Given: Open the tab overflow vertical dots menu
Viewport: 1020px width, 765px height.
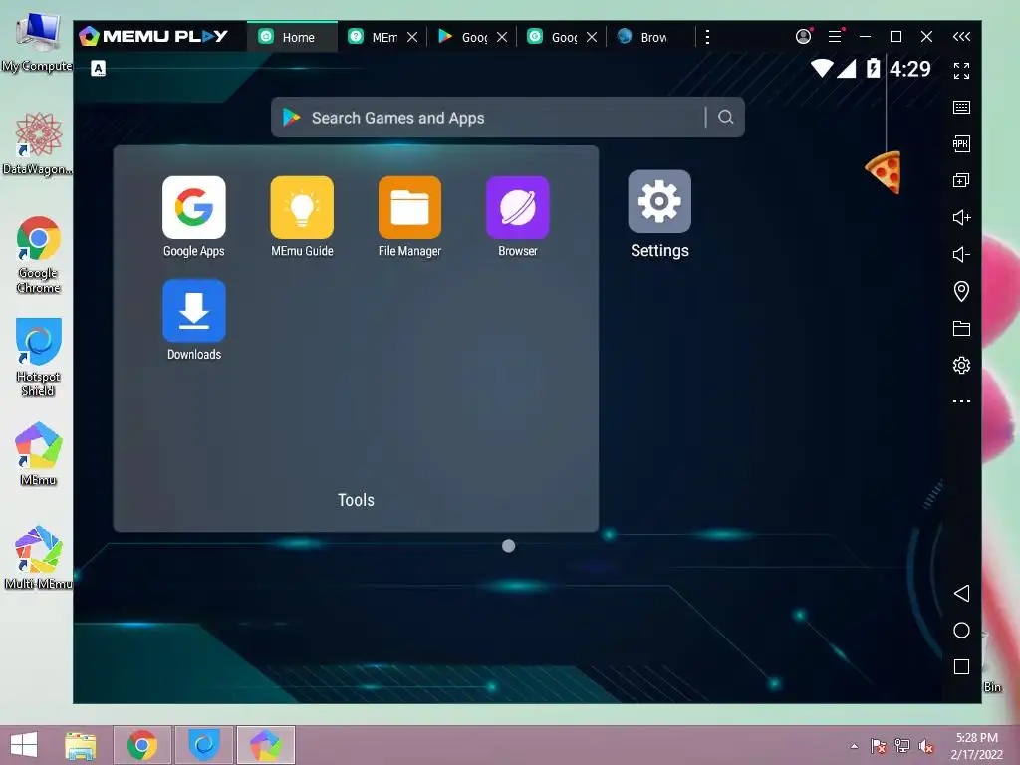Looking at the screenshot, I should tap(708, 37).
